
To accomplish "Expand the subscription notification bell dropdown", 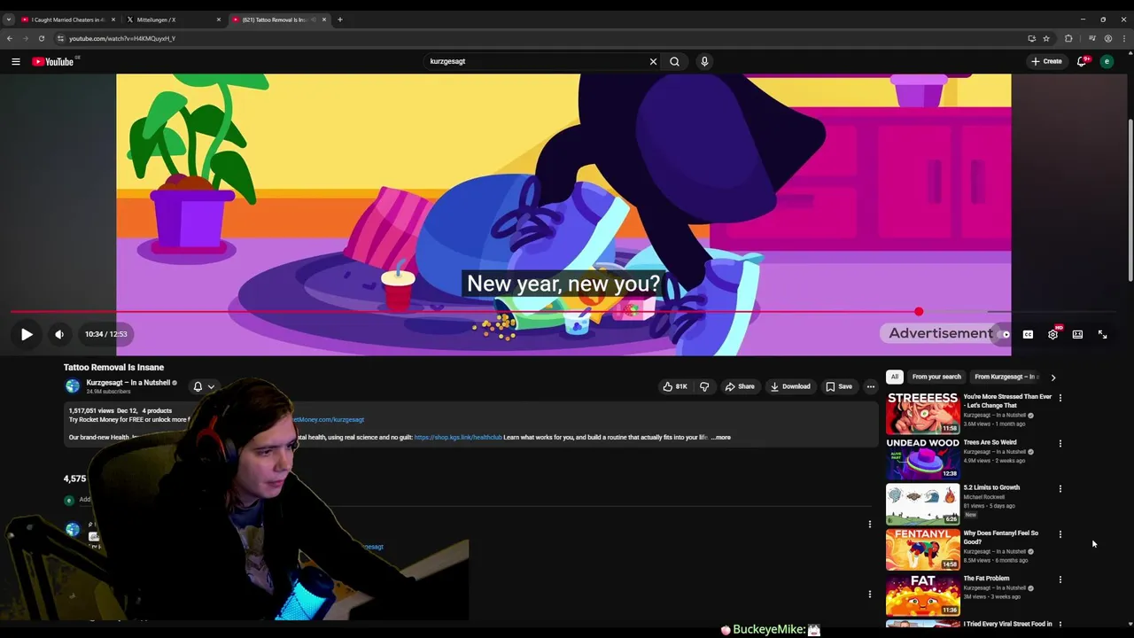I will click(x=204, y=386).
